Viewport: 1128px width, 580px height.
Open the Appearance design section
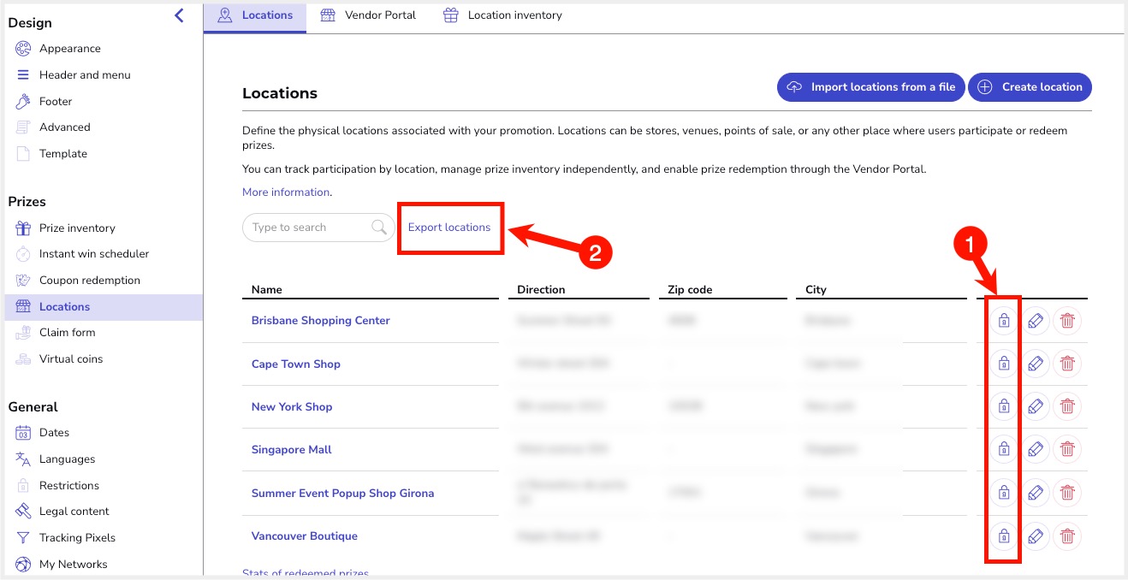pyautogui.click(x=70, y=49)
